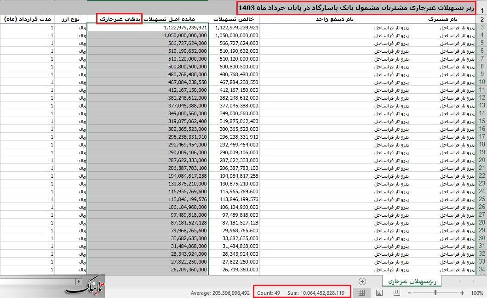Select the خالص تسهیلات header cell
This screenshot has width=487, height=298.
coord(234,19)
